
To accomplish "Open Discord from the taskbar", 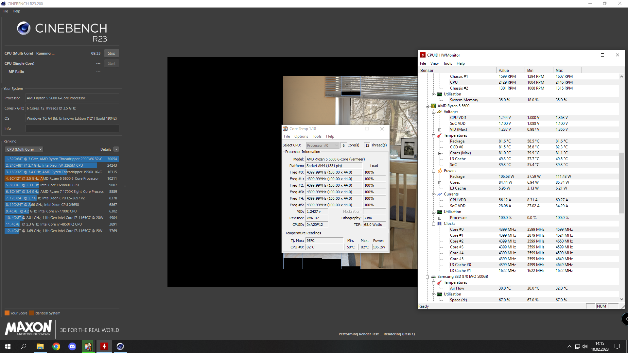I will coord(72,346).
